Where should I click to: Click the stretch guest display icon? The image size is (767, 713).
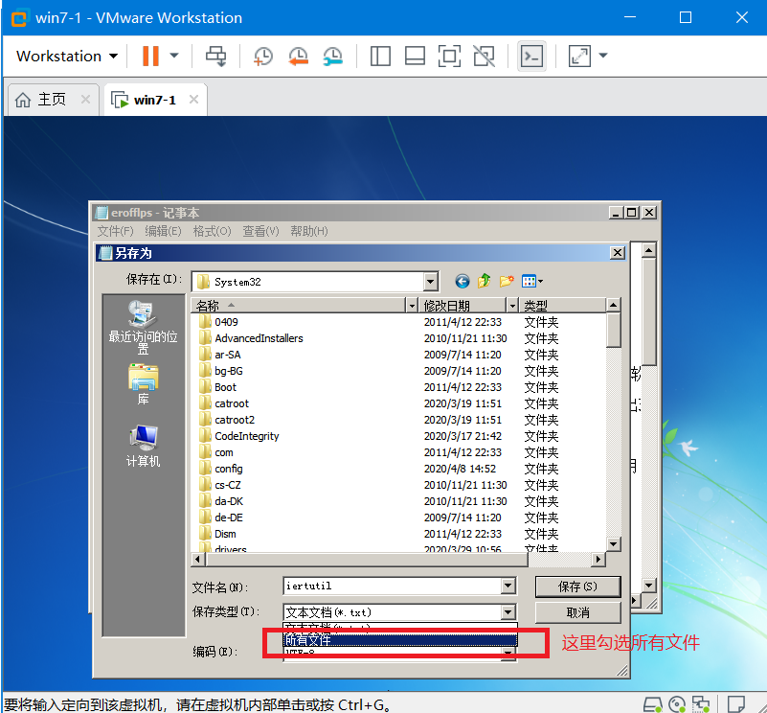point(579,56)
